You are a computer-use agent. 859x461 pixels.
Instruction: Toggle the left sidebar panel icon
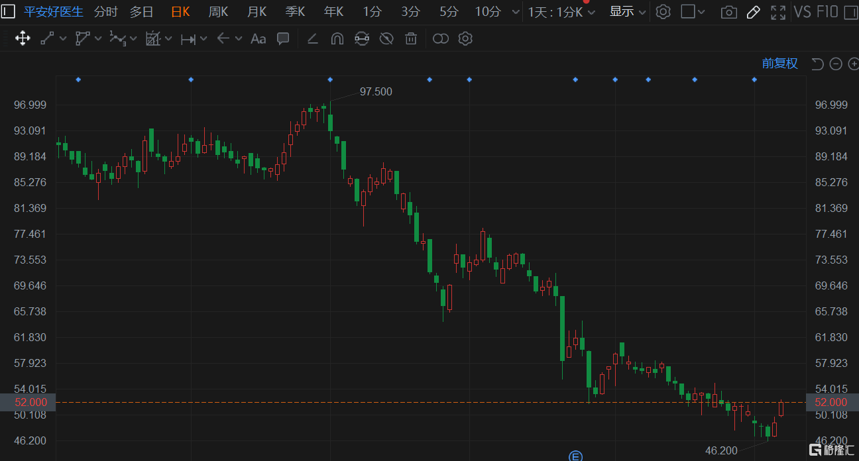tap(9, 11)
